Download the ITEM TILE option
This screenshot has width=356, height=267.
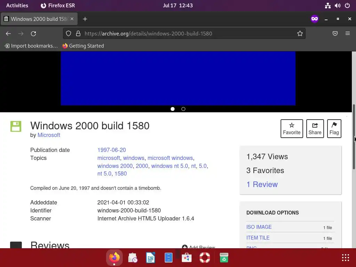pyautogui.click(x=258, y=238)
